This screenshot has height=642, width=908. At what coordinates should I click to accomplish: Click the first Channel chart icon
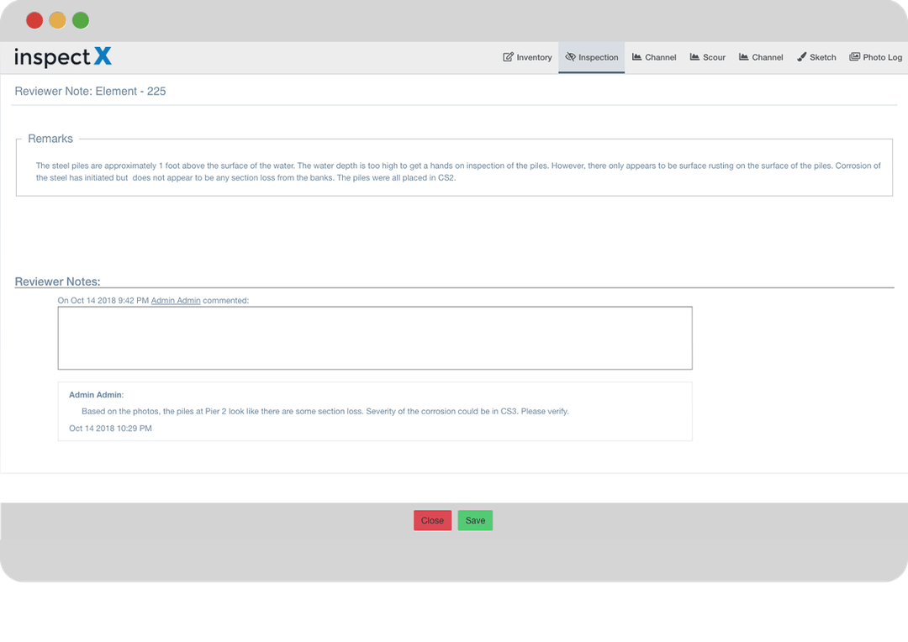pos(636,56)
